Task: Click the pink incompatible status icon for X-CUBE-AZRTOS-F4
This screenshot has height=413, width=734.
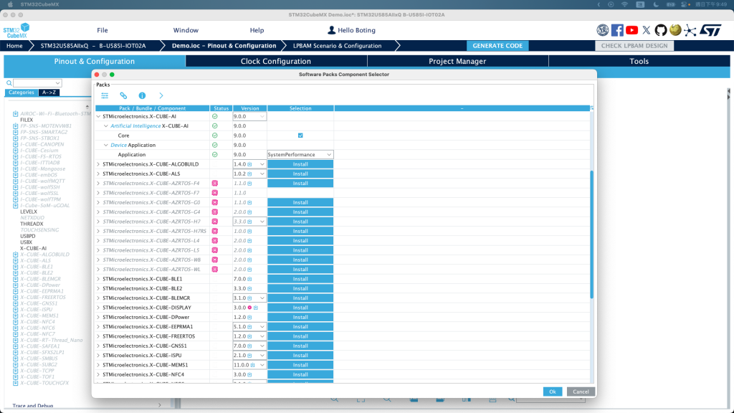Action: point(215,184)
